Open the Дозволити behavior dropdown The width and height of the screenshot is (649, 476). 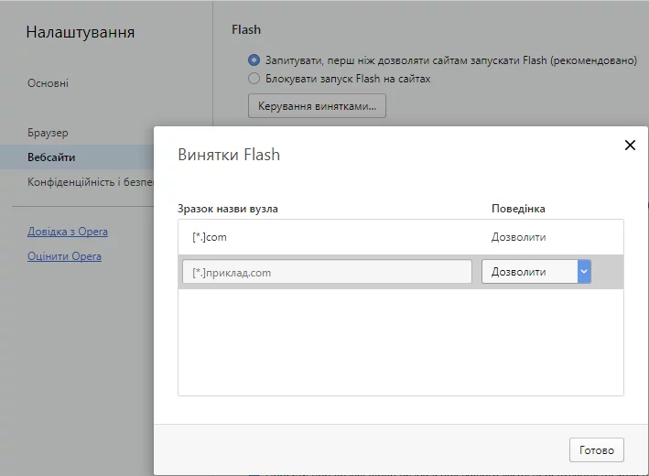tap(536, 272)
